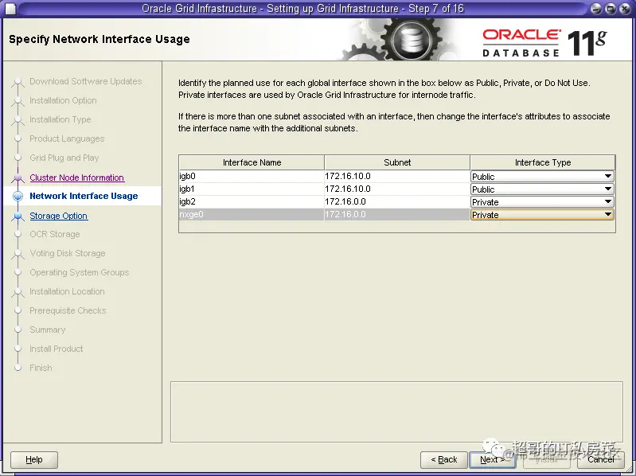Click subnet 172.16.10.0 in igb1 row
The width and height of the screenshot is (636, 476).
coord(397,189)
